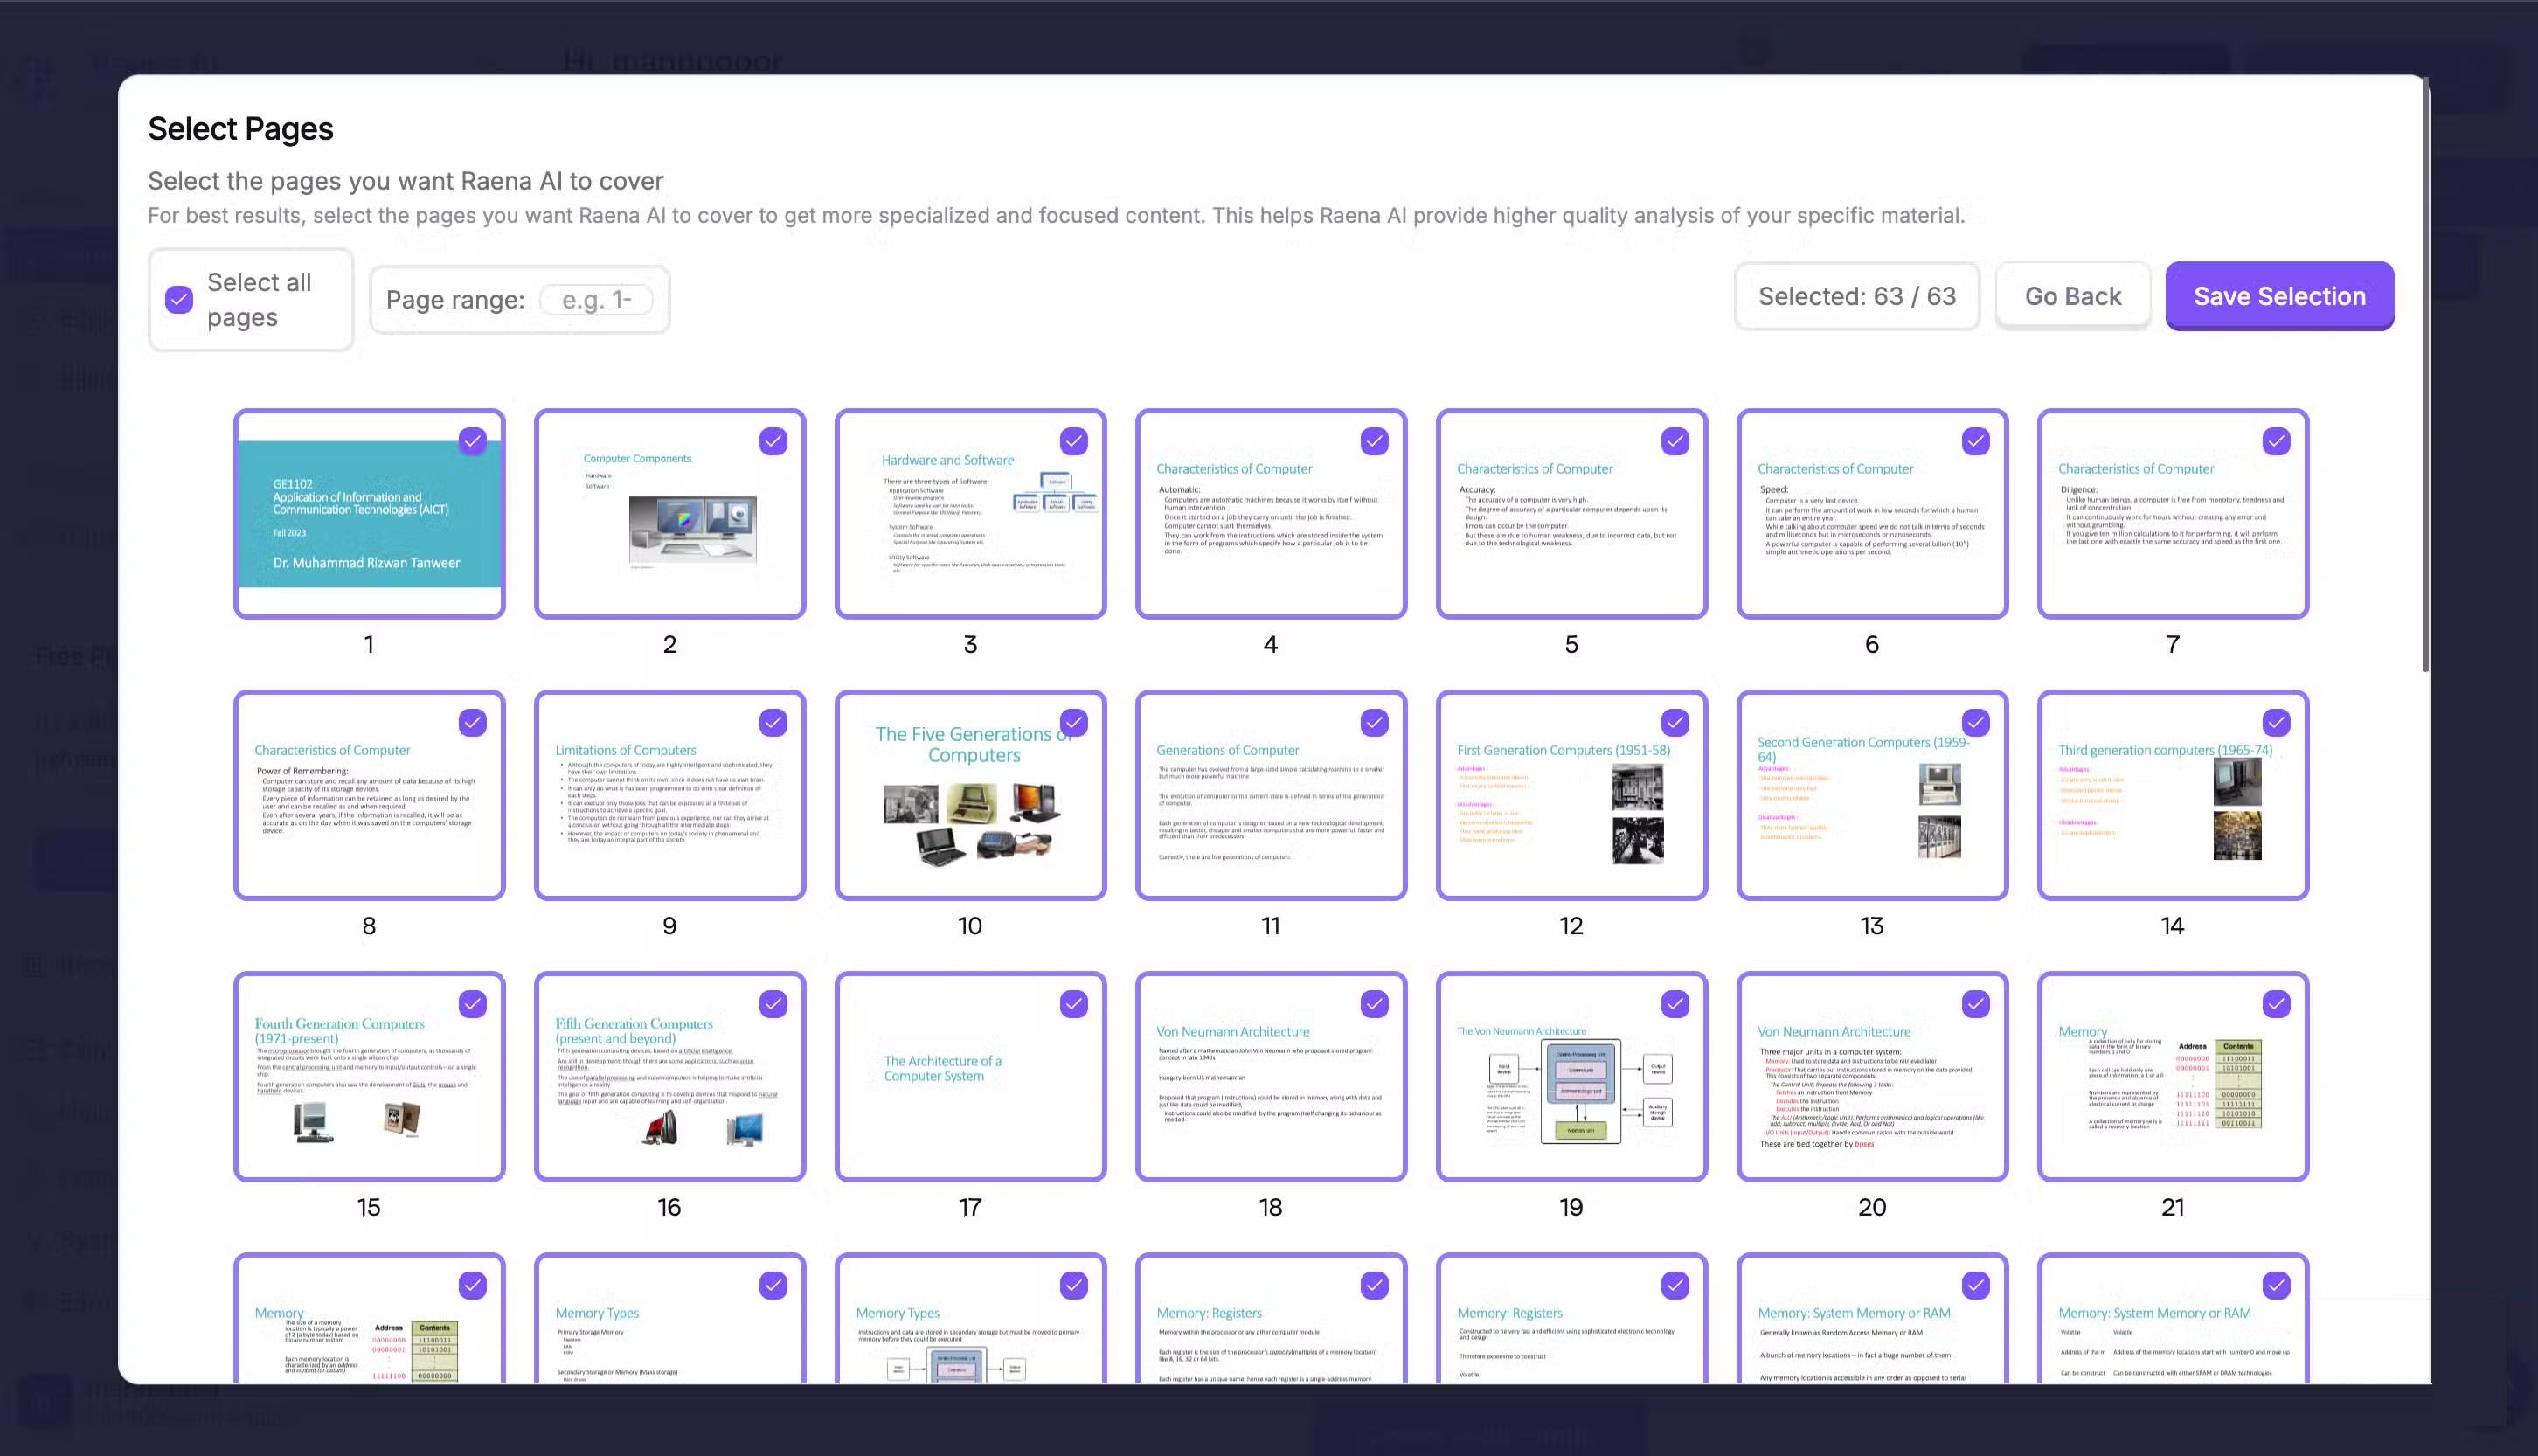Uncheck page 28 System Memory or RAM
This screenshot has width=2538, height=1456.
[x=2275, y=1285]
